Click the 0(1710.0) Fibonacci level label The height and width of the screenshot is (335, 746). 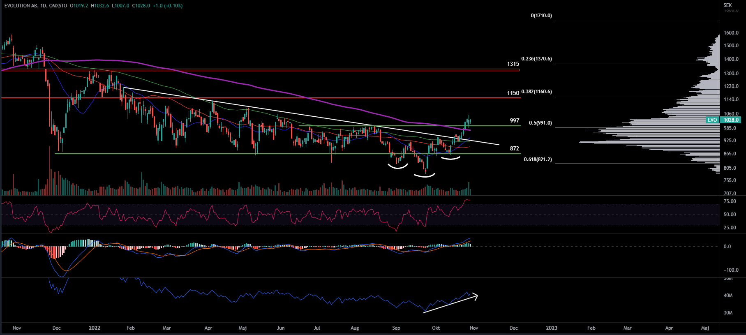[541, 16]
